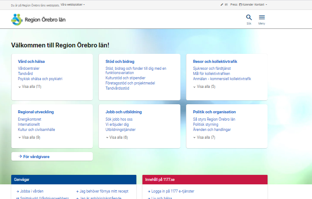Click arrow icon beside Logga in på 1177
The height and width of the screenshot is (199, 312).
pos(148,191)
